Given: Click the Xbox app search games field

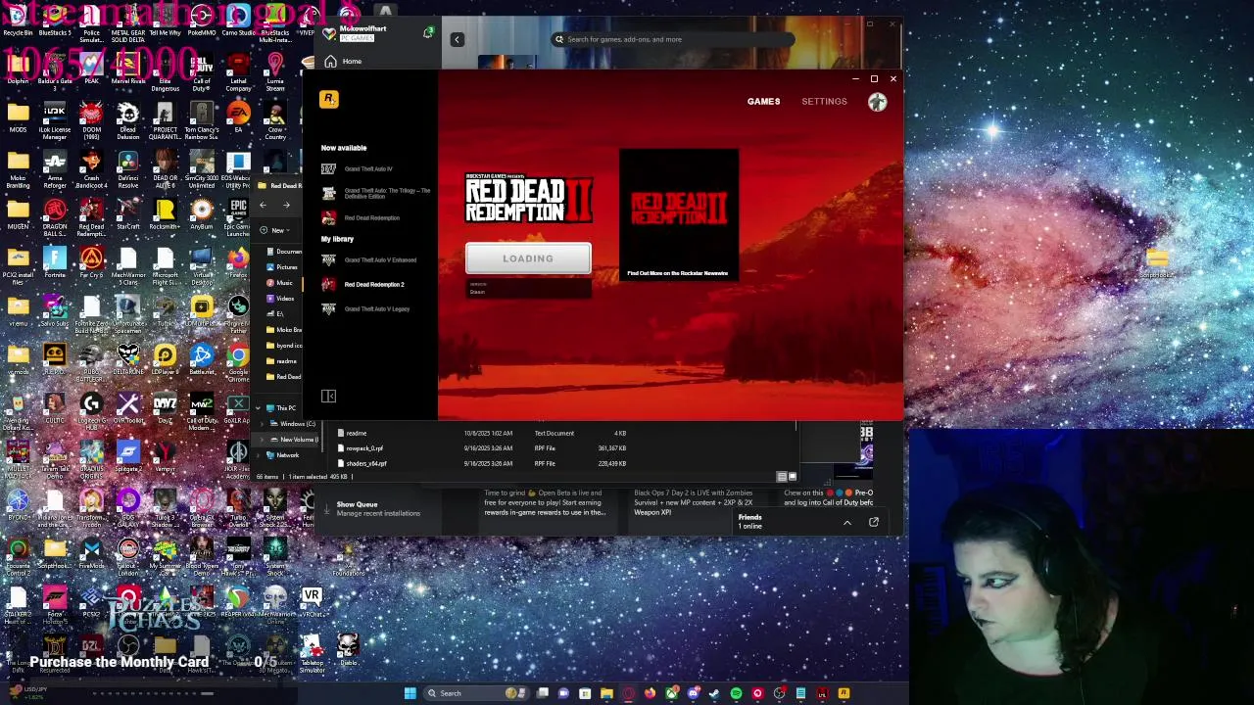Looking at the screenshot, I should pos(671,39).
